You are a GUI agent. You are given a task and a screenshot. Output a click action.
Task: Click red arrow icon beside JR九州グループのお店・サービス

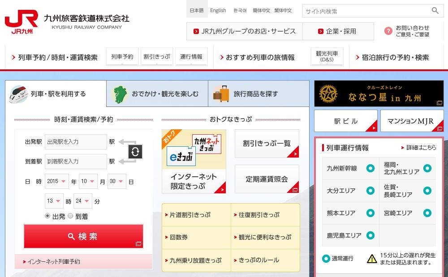coord(196,31)
